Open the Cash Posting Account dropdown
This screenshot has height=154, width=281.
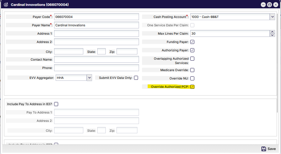click(272, 17)
